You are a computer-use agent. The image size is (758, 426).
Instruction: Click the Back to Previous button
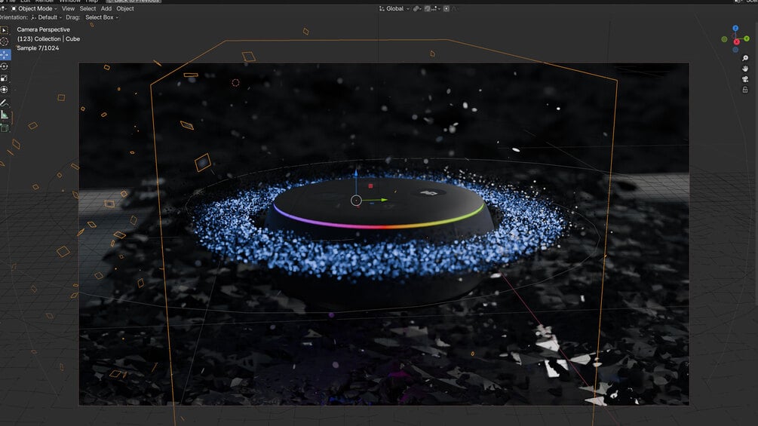[133, 2]
